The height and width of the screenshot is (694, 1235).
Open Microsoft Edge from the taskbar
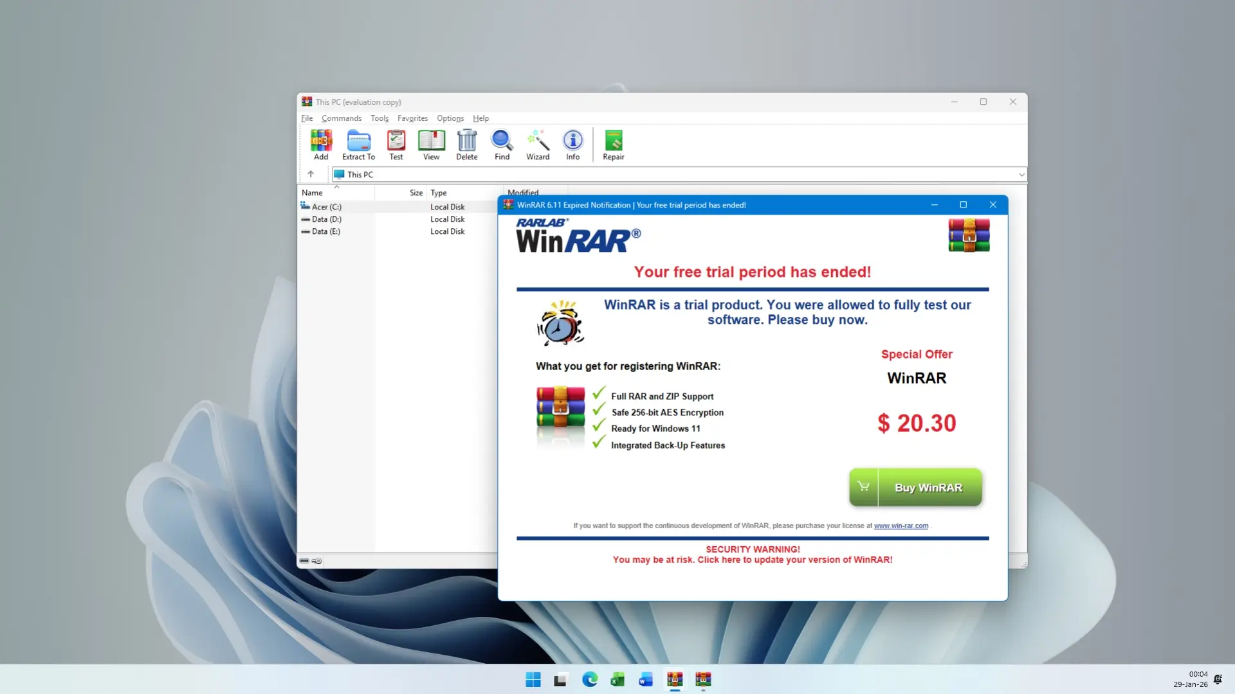[x=589, y=679]
